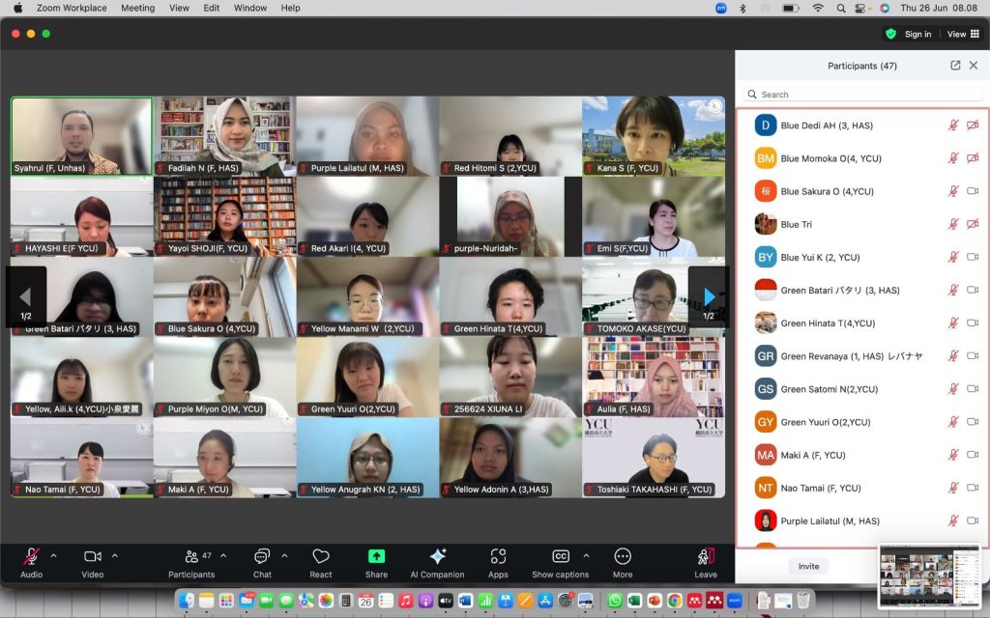Expand video options chevron beside Video
Viewport: 990px width, 618px height.
(x=115, y=555)
